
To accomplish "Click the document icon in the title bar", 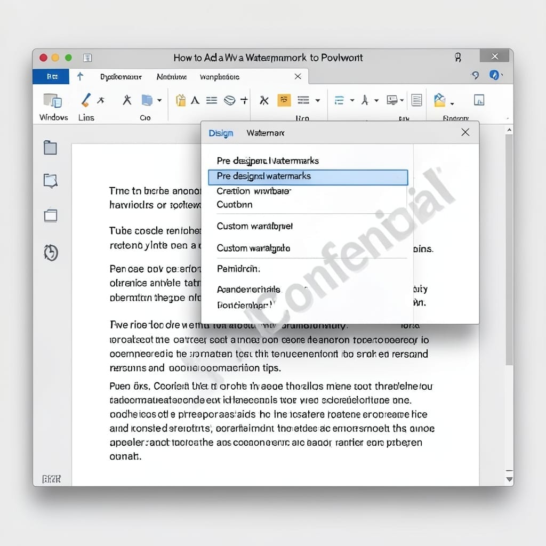I will coord(87,58).
